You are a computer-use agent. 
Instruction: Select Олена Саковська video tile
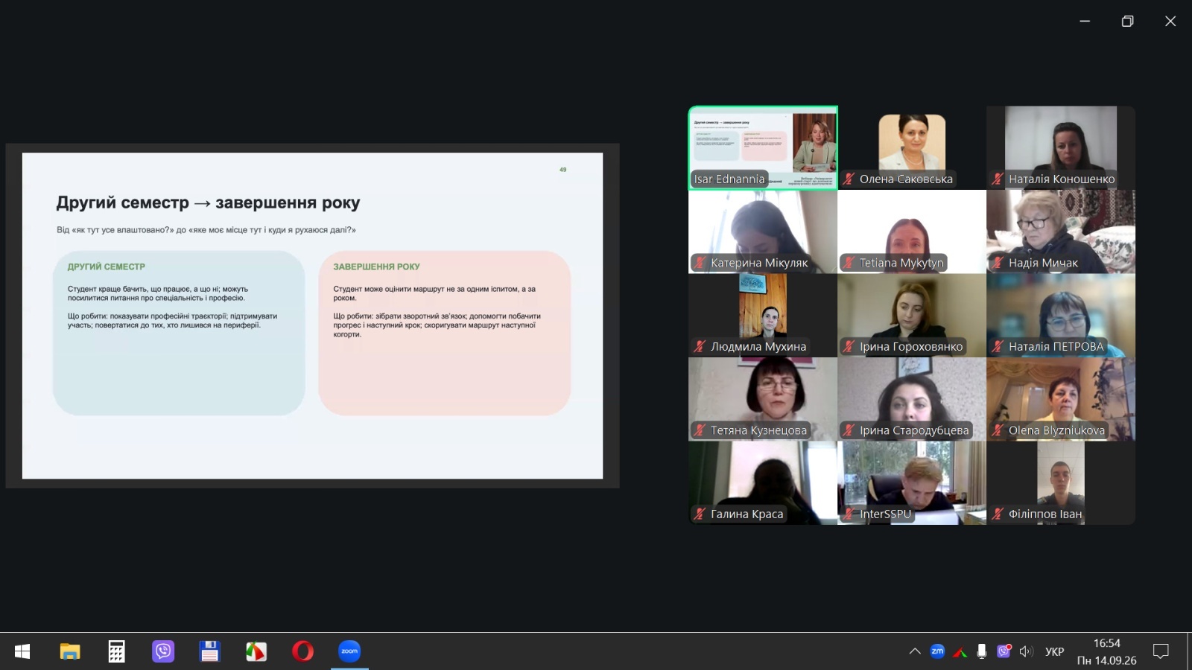pos(912,147)
